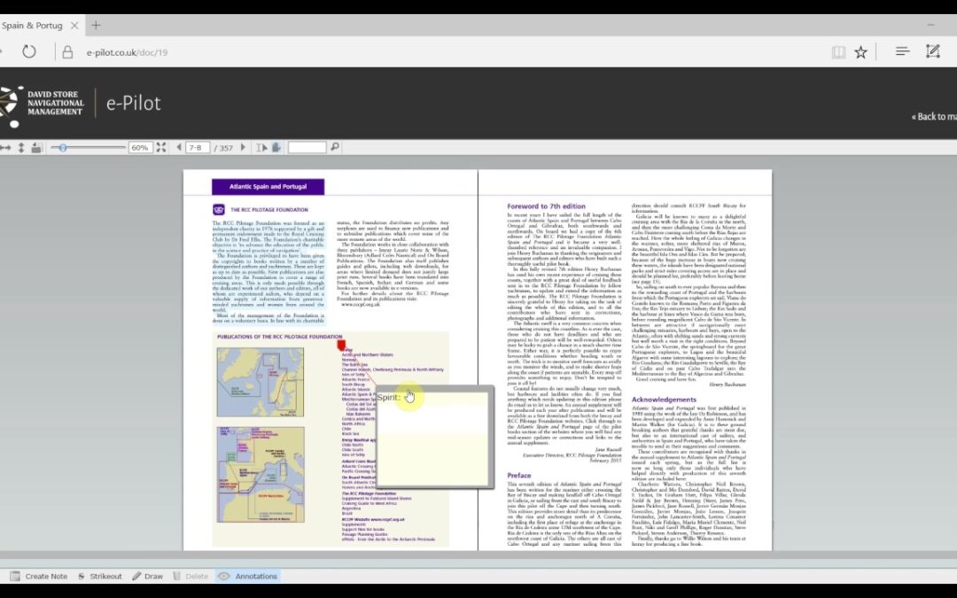Click the zoom slider handle
This screenshot has height=598, width=957.
[x=62, y=148]
